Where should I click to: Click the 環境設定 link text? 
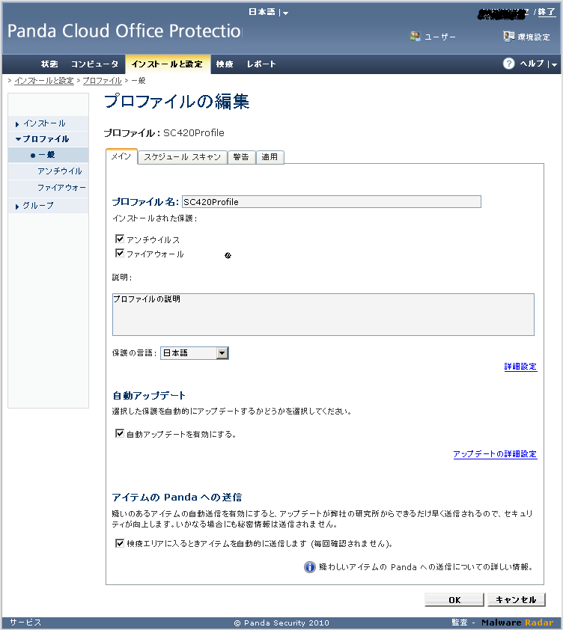pos(534,37)
